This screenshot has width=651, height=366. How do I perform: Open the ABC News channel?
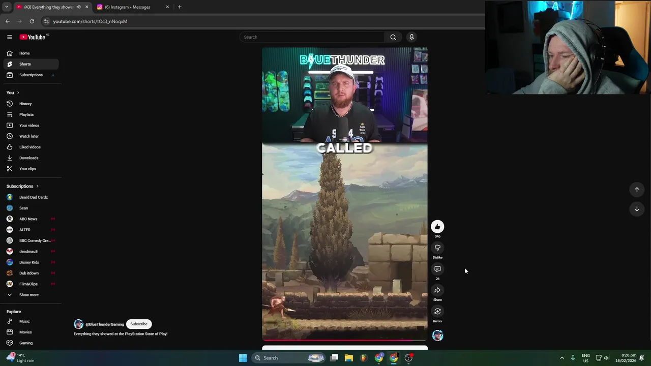[x=31, y=219]
